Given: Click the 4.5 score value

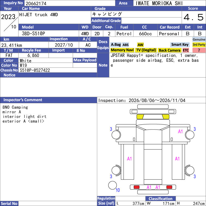Looking at the screenshot, I should pyautogui.click(x=194, y=17).
